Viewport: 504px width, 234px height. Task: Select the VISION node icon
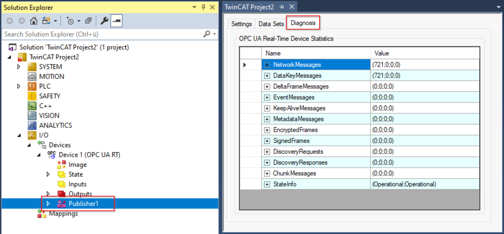pyautogui.click(x=32, y=115)
